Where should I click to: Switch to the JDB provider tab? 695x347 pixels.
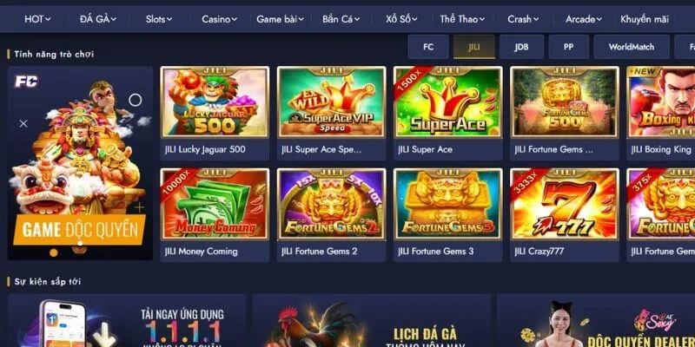pos(521,47)
